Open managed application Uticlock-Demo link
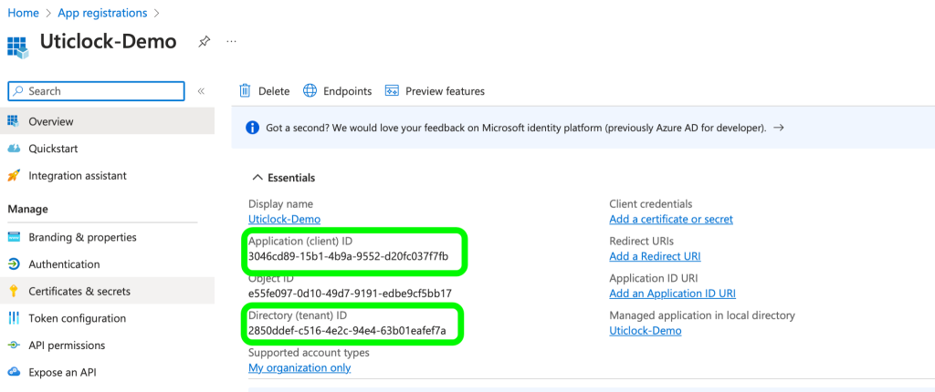 pyautogui.click(x=646, y=331)
